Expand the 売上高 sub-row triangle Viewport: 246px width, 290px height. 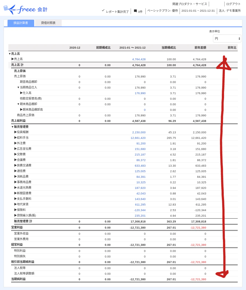pyautogui.click(x=13, y=59)
